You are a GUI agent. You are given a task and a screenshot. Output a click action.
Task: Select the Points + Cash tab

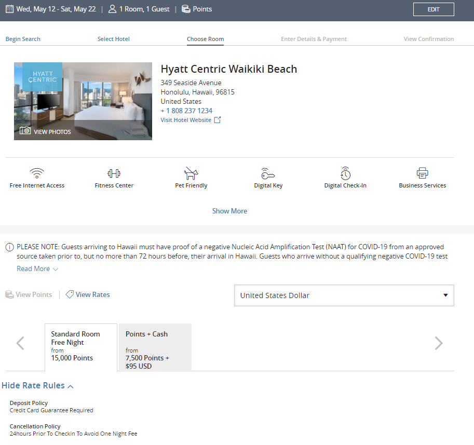coord(155,347)
